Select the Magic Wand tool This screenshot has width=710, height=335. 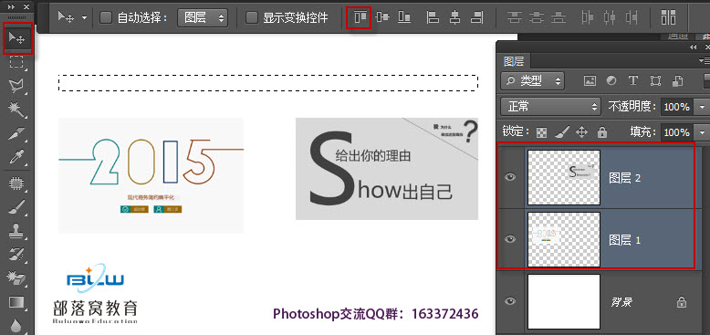pyautogui.click(x=16, y=109)
